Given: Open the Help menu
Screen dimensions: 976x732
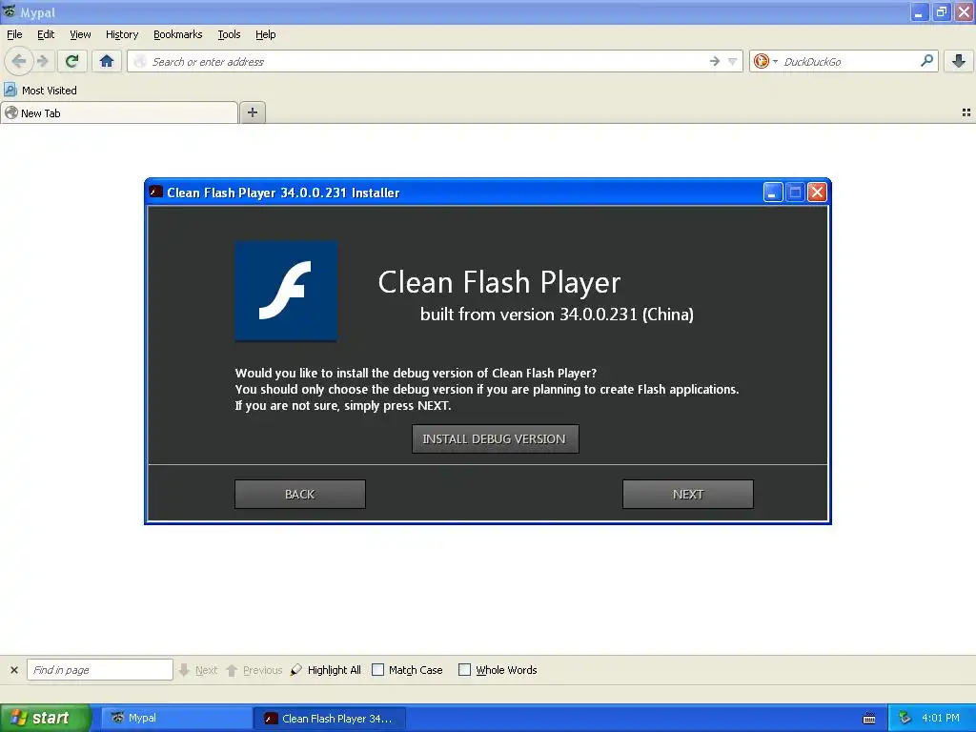Looking at the screenshot, I should (x=266, y=34).
